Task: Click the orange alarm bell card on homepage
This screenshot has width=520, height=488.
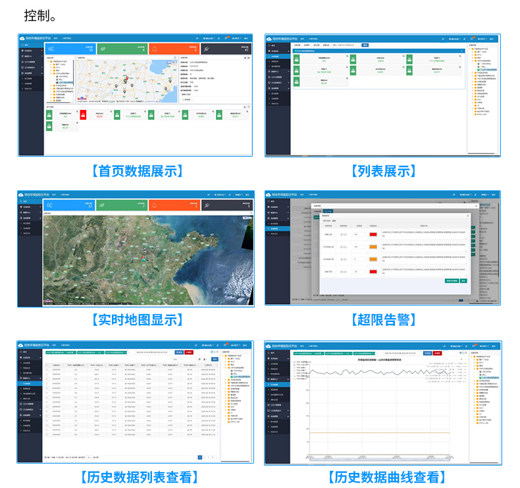Action: tap(174, 49)
